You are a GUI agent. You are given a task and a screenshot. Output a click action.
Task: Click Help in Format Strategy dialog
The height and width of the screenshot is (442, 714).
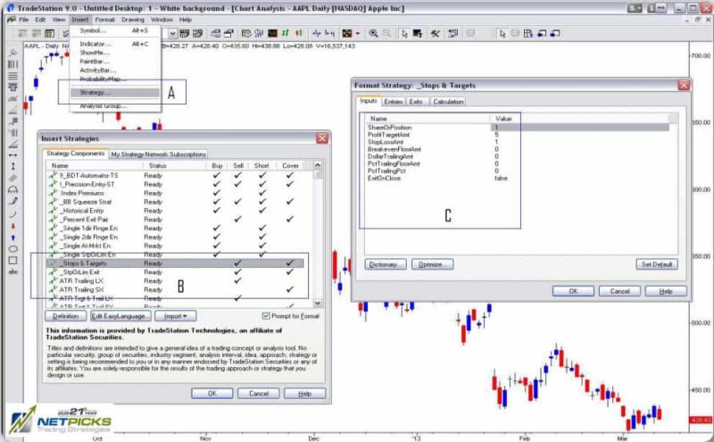click(666, 291)
